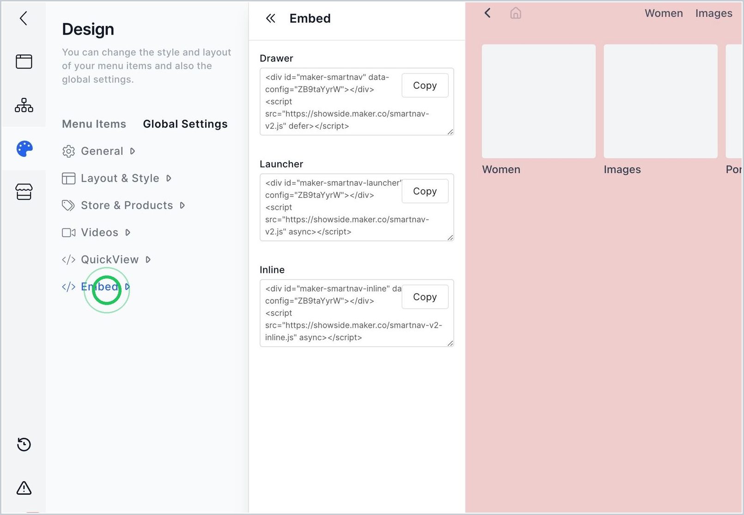744x515 pixels.
Task: Expand the Videos settings arrow
Action: point(128,233)
